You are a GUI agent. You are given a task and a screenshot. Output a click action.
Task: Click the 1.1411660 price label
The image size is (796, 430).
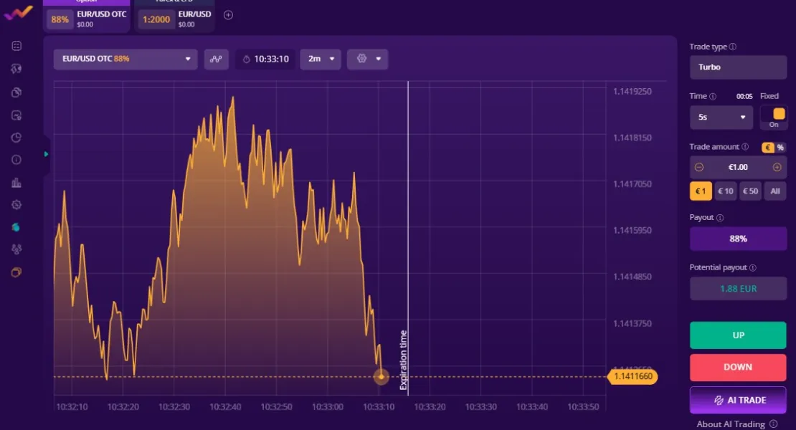tap(632, 376)
